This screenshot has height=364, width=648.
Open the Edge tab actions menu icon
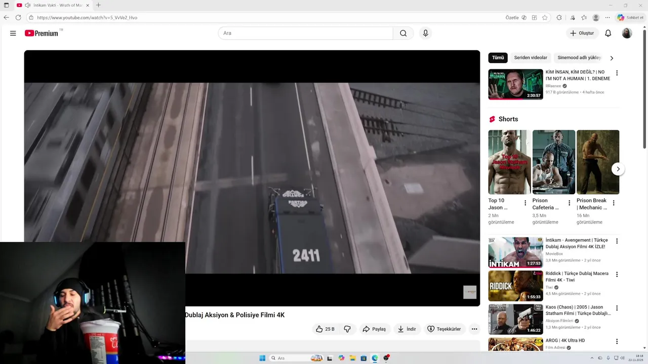click(x=6, y=5)
